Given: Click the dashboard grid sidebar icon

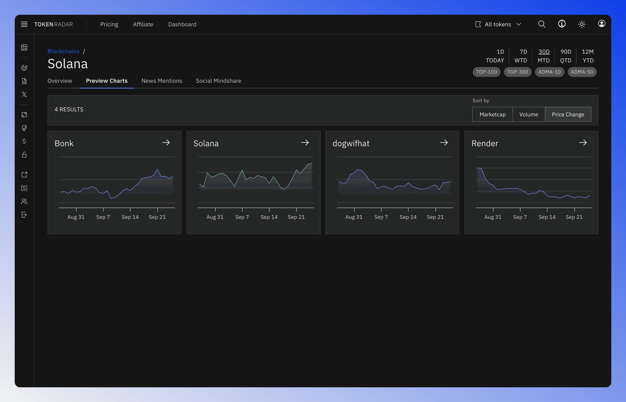Looking at the screenshot, I should [x=24, y=48].
